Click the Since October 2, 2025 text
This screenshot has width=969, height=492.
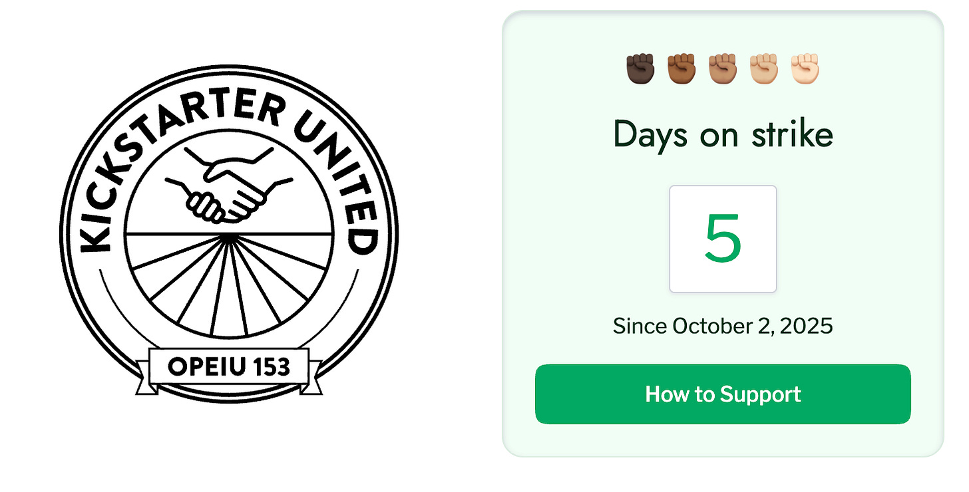point(723,326)
